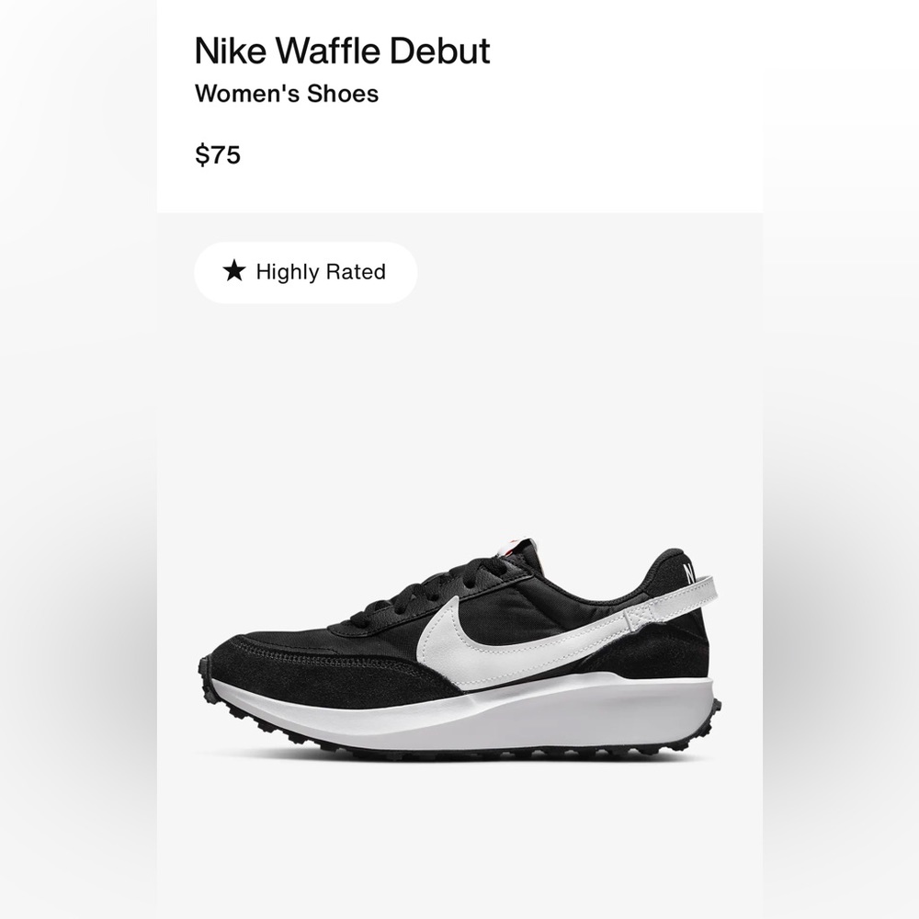
Task: Click the red label on the shoe tongue
Action: tap(512, 544)
